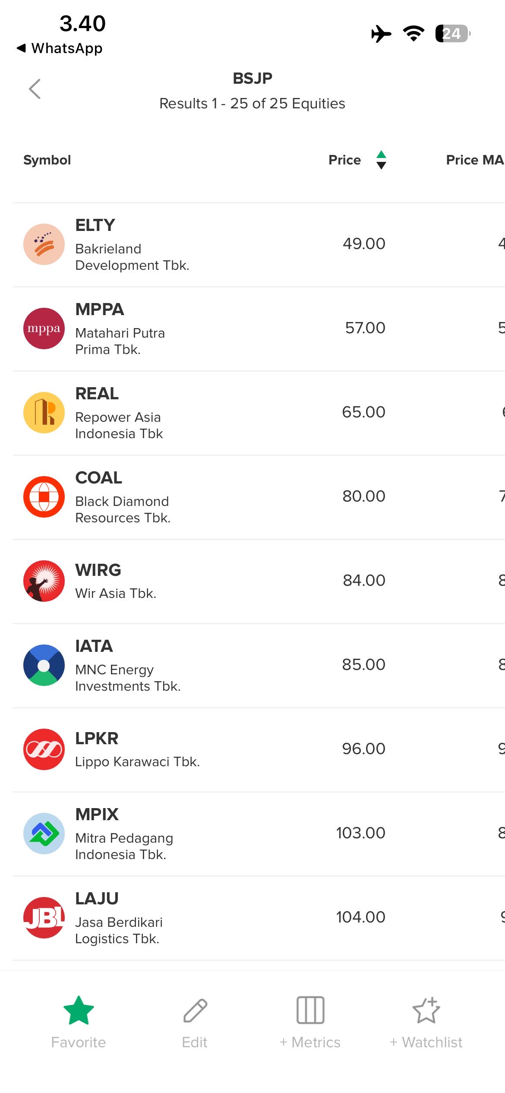Screen dimensions: 505x1093
Task: Tap the IATA price 85.00
Action: 363,665
